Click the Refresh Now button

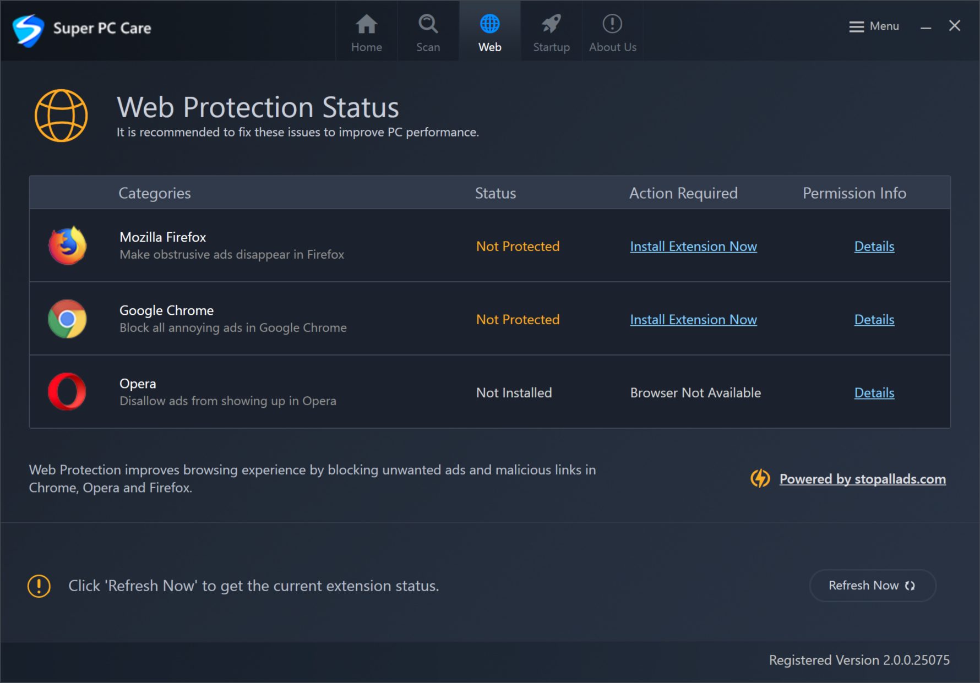point(873,586)
